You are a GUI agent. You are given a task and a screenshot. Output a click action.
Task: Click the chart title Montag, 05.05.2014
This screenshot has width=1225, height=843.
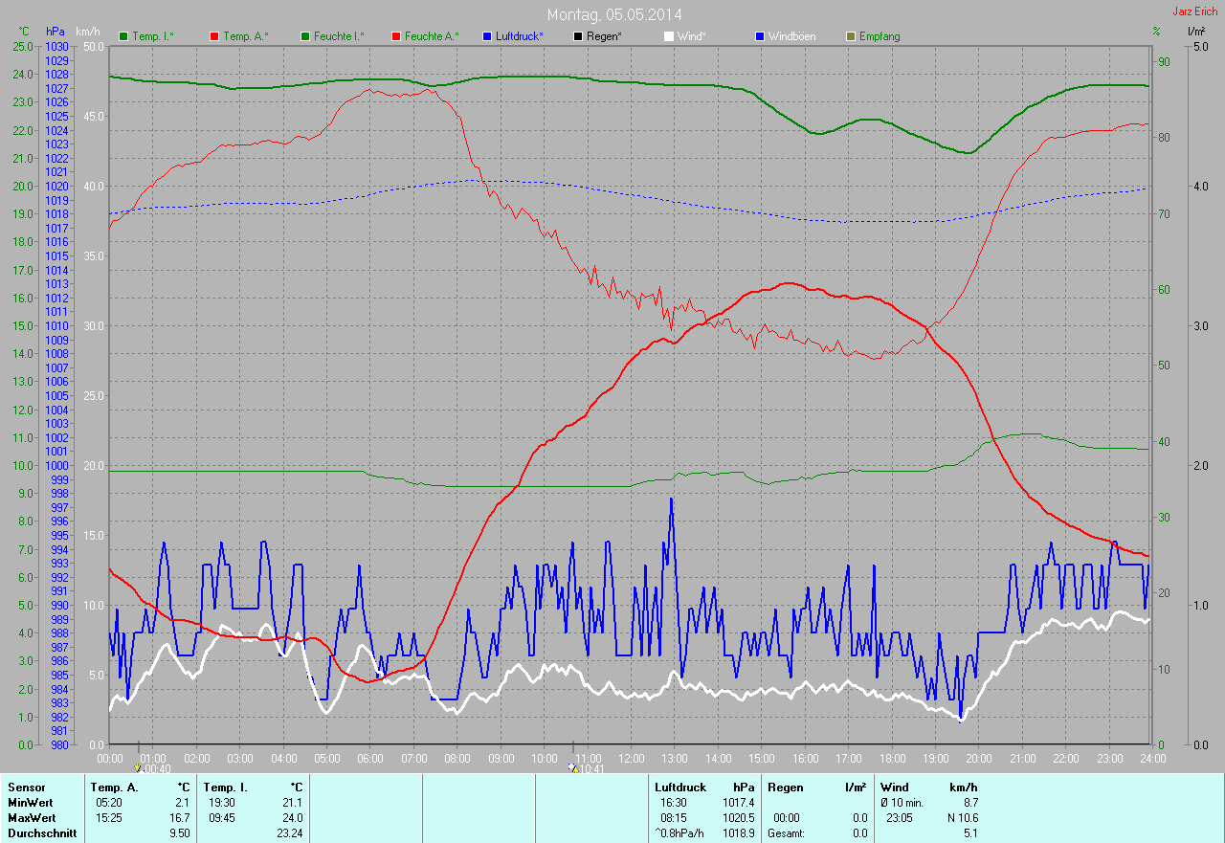point(615,14)
